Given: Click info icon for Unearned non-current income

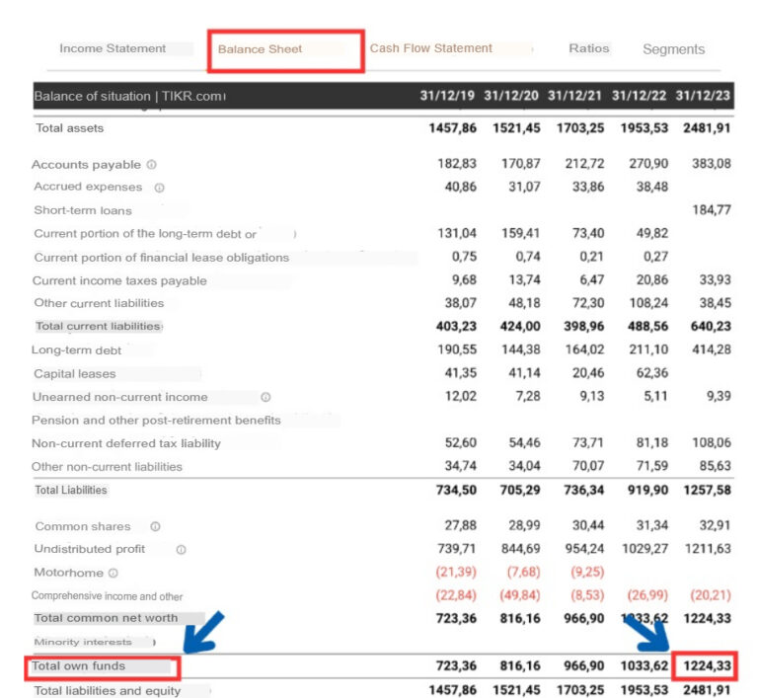Looking at the screenshot, I should (265, 397).
